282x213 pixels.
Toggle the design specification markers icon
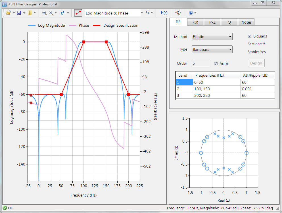tap(78, 13)
